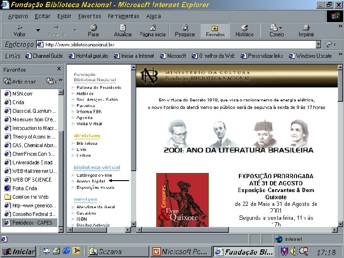Viewport: 344px width, 258px height.
Task: Click the organize favorites folder icon
Action: click(50, 81)
